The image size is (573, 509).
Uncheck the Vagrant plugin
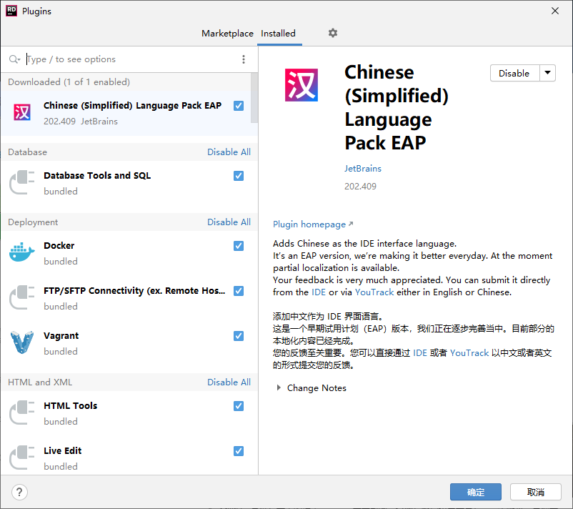point(239,336)
